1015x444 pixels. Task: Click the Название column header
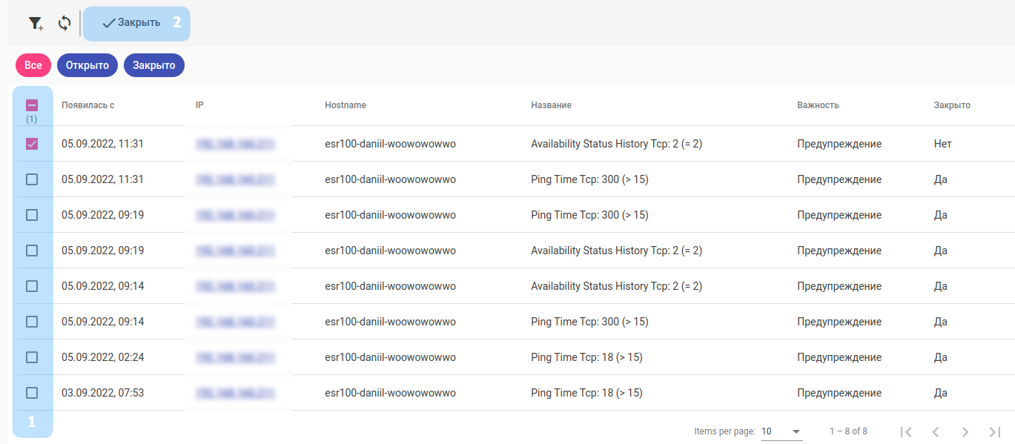pos(551,105)
